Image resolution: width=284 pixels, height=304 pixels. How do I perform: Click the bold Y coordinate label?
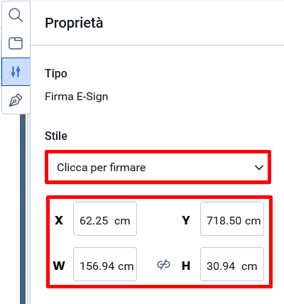click(x=186, y=220)
